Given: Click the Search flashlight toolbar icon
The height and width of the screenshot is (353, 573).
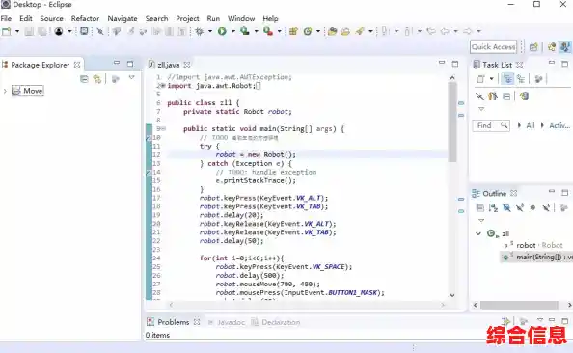Looking at the screenshot, I should point(360,31).
